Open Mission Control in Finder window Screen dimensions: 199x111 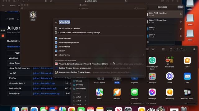[x=187, y=92]
